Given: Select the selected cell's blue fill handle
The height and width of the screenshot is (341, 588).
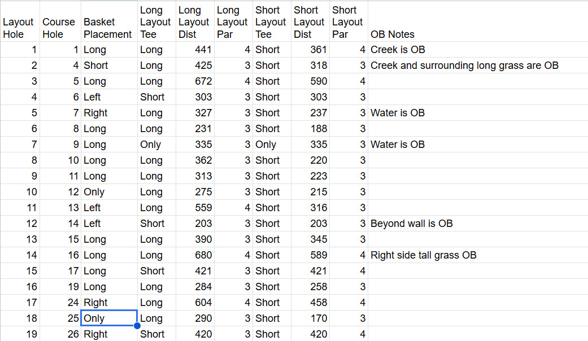Looking at the screenshot, I should pyautogui.click(x=137, y=326).
